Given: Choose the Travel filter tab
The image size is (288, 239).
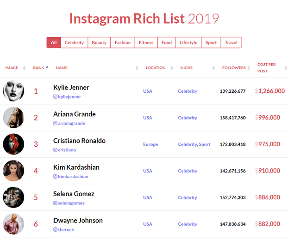Looking at the screenshot, I should tap(231, 42).
